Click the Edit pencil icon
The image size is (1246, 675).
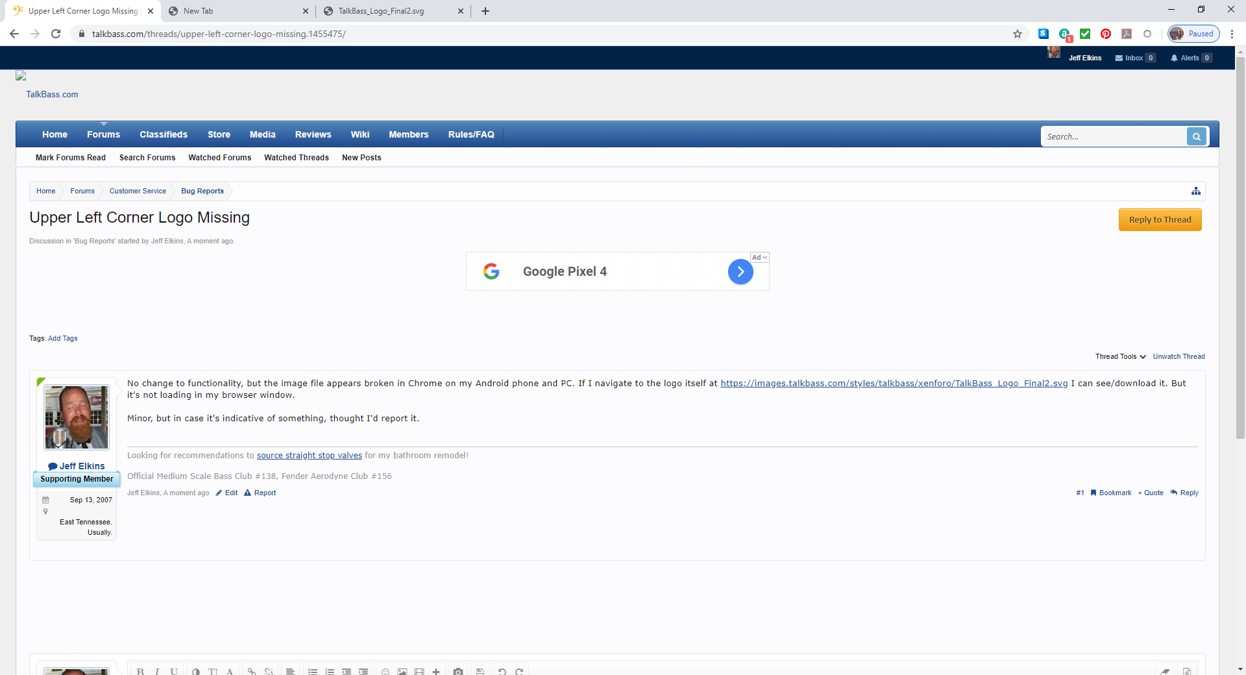219,493
